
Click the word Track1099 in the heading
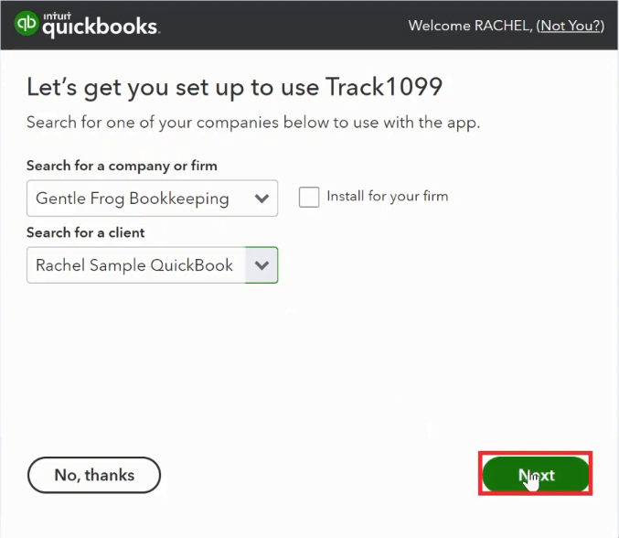[x=384, y=87]
